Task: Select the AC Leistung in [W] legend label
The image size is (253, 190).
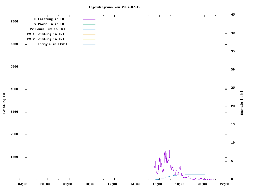Action: (x=49, y=19)
